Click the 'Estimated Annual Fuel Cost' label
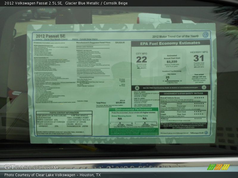238x178 pixels. tap(172, 57)
